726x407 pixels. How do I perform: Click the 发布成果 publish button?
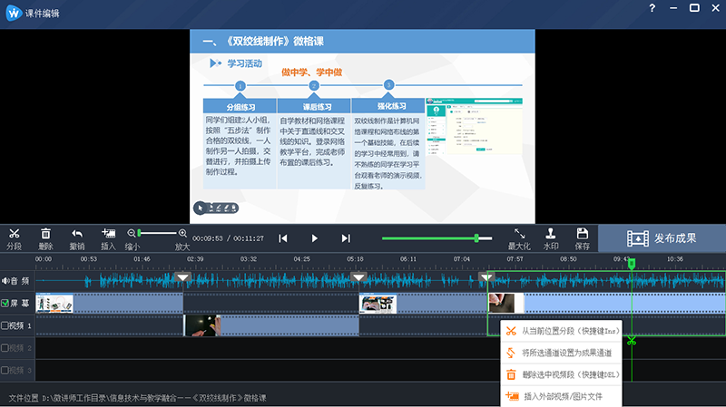(662, 238)
